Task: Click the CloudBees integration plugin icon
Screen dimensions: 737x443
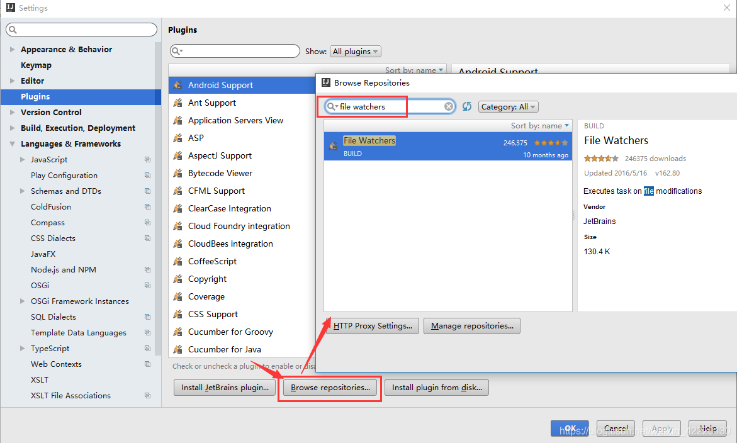Action: 177,244
